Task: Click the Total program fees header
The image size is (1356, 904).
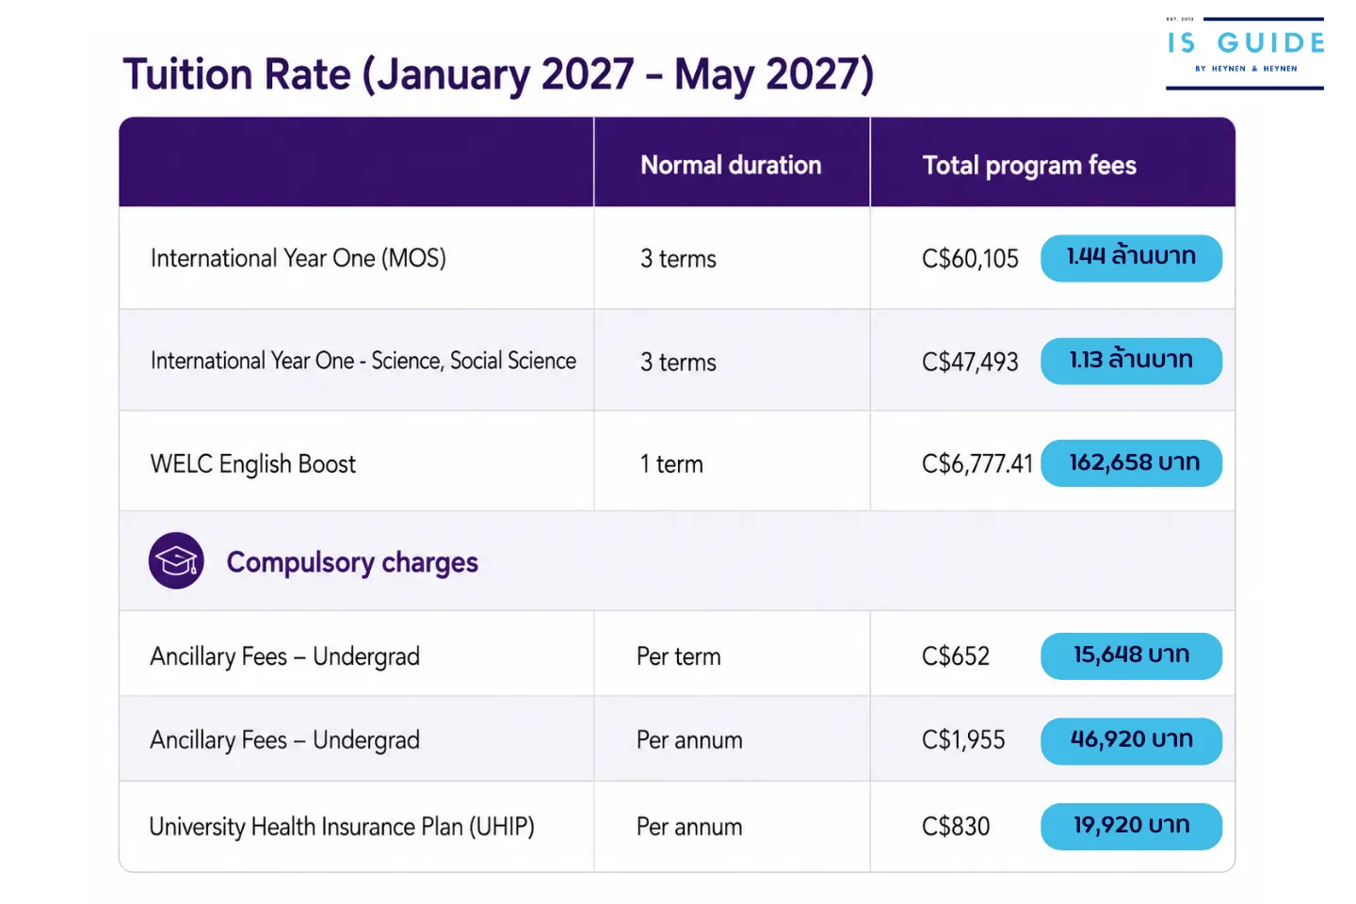Action: pyautogui.click(x=1029, y=166)
